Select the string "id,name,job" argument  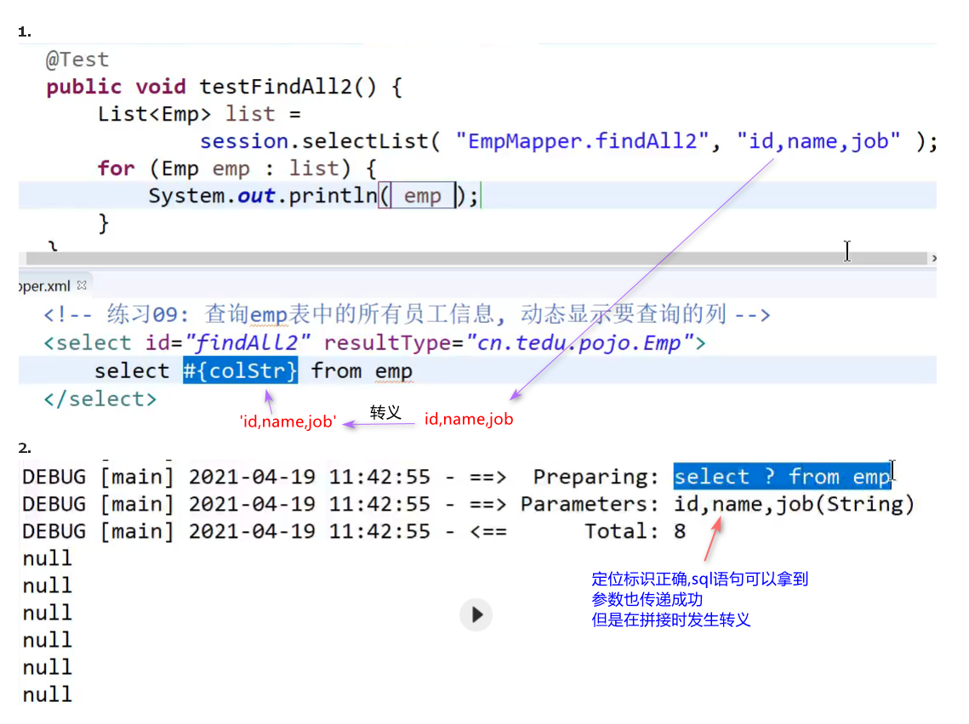[x=819, y=140]
